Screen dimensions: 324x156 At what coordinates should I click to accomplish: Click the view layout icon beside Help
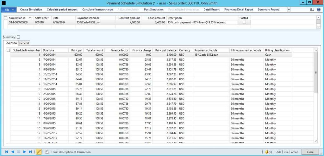[x=312, y=9]
